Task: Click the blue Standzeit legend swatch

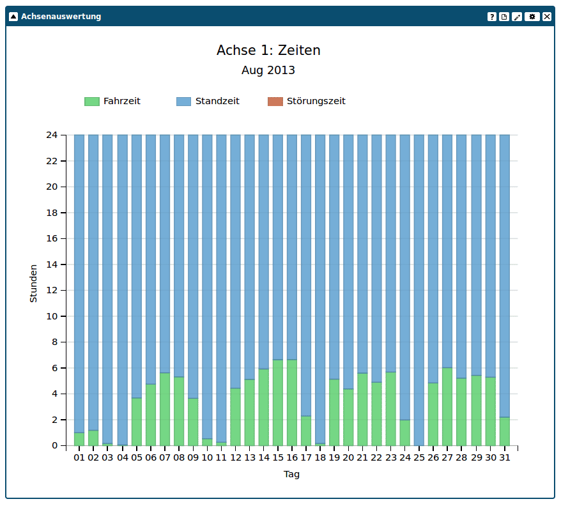Action: [x=183, y=101]
